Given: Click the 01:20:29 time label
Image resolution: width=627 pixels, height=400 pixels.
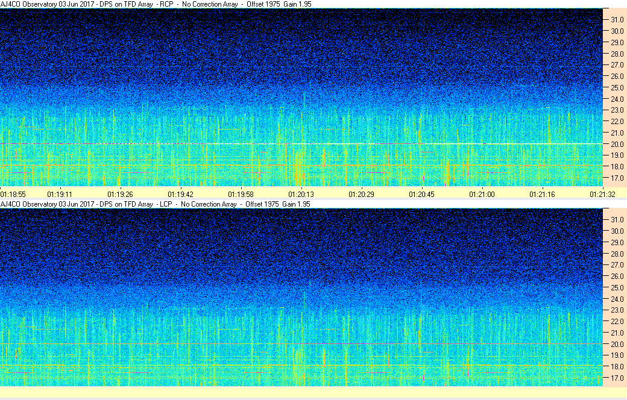Looking at the screenshot, I should [361, 194].
